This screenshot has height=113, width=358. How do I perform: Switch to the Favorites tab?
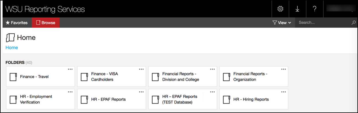coord(17,22)
